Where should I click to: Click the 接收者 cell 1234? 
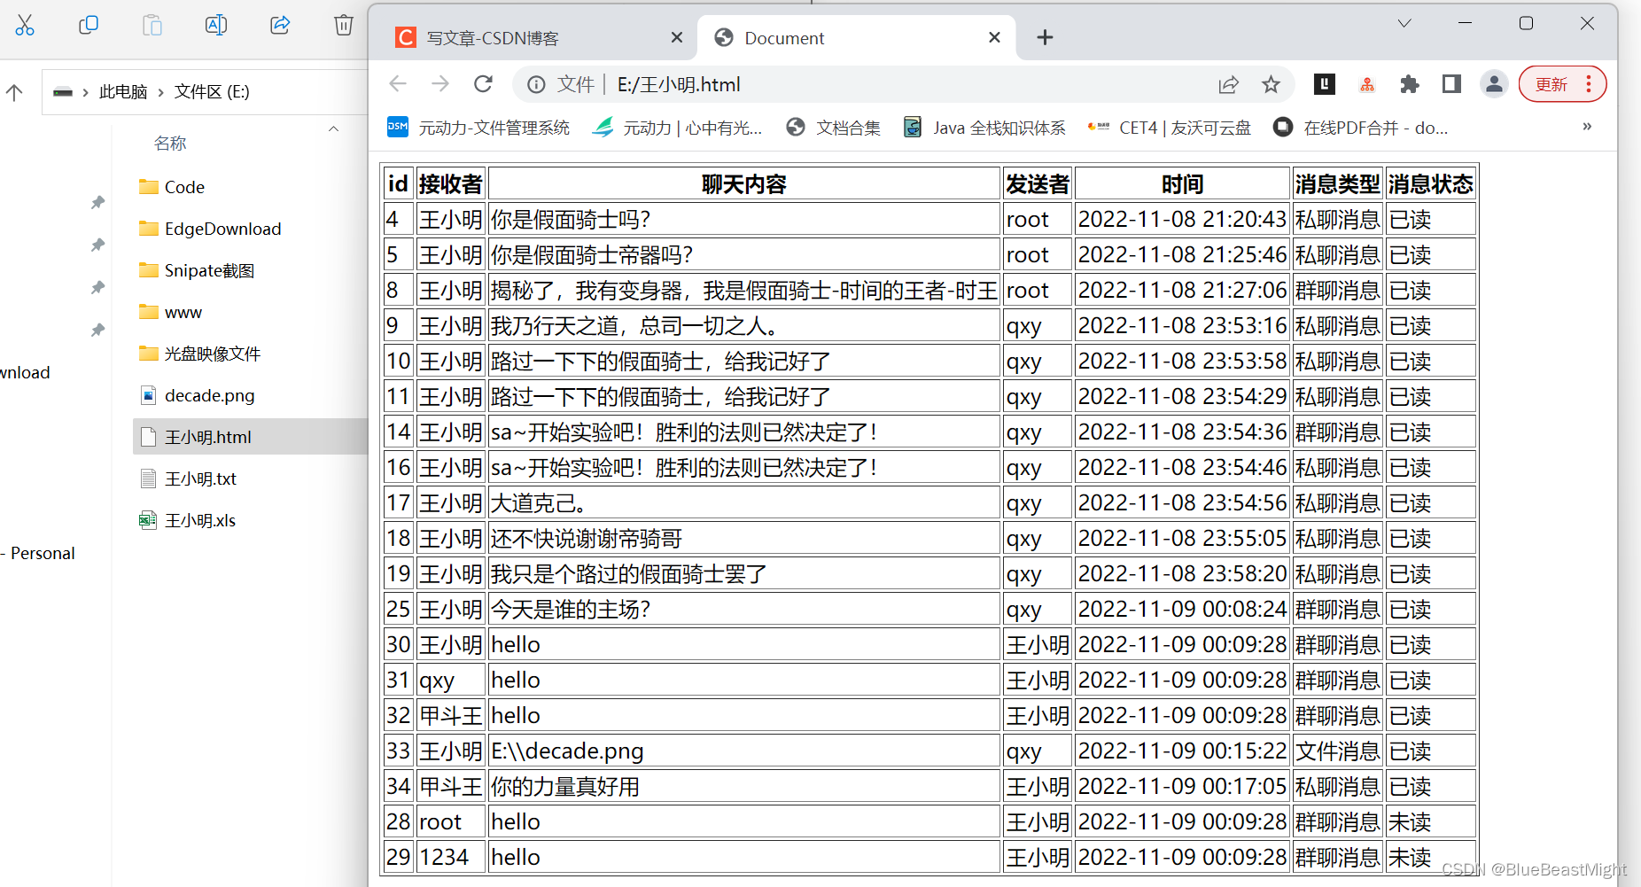(x=450, y=857)
